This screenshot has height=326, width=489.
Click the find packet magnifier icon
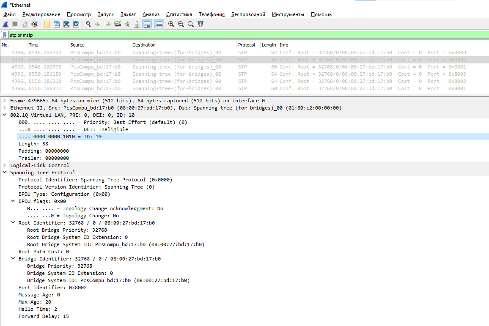tap(88, 24)
